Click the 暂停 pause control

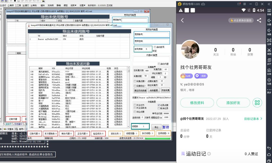166,127
